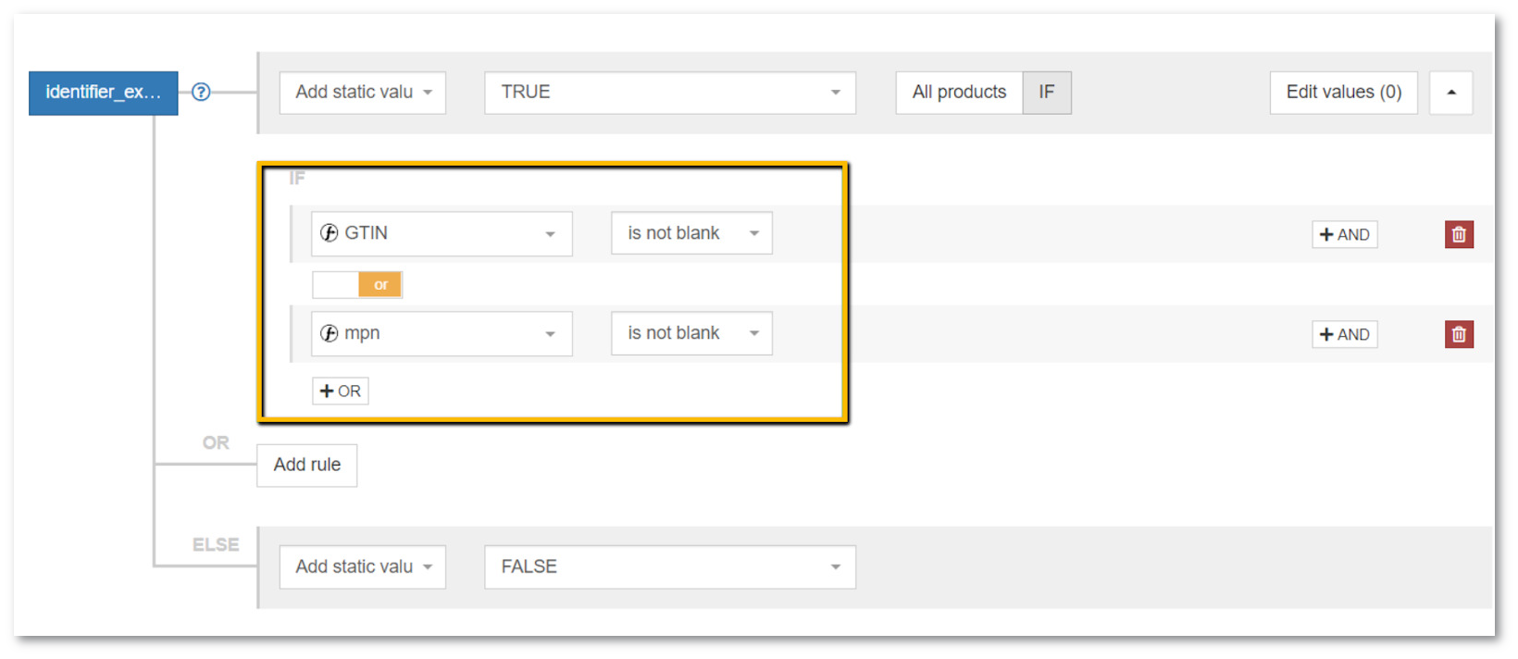Open the mpn field dropdown
This screenshot has width=1518, height=659.
pos(442,334)
